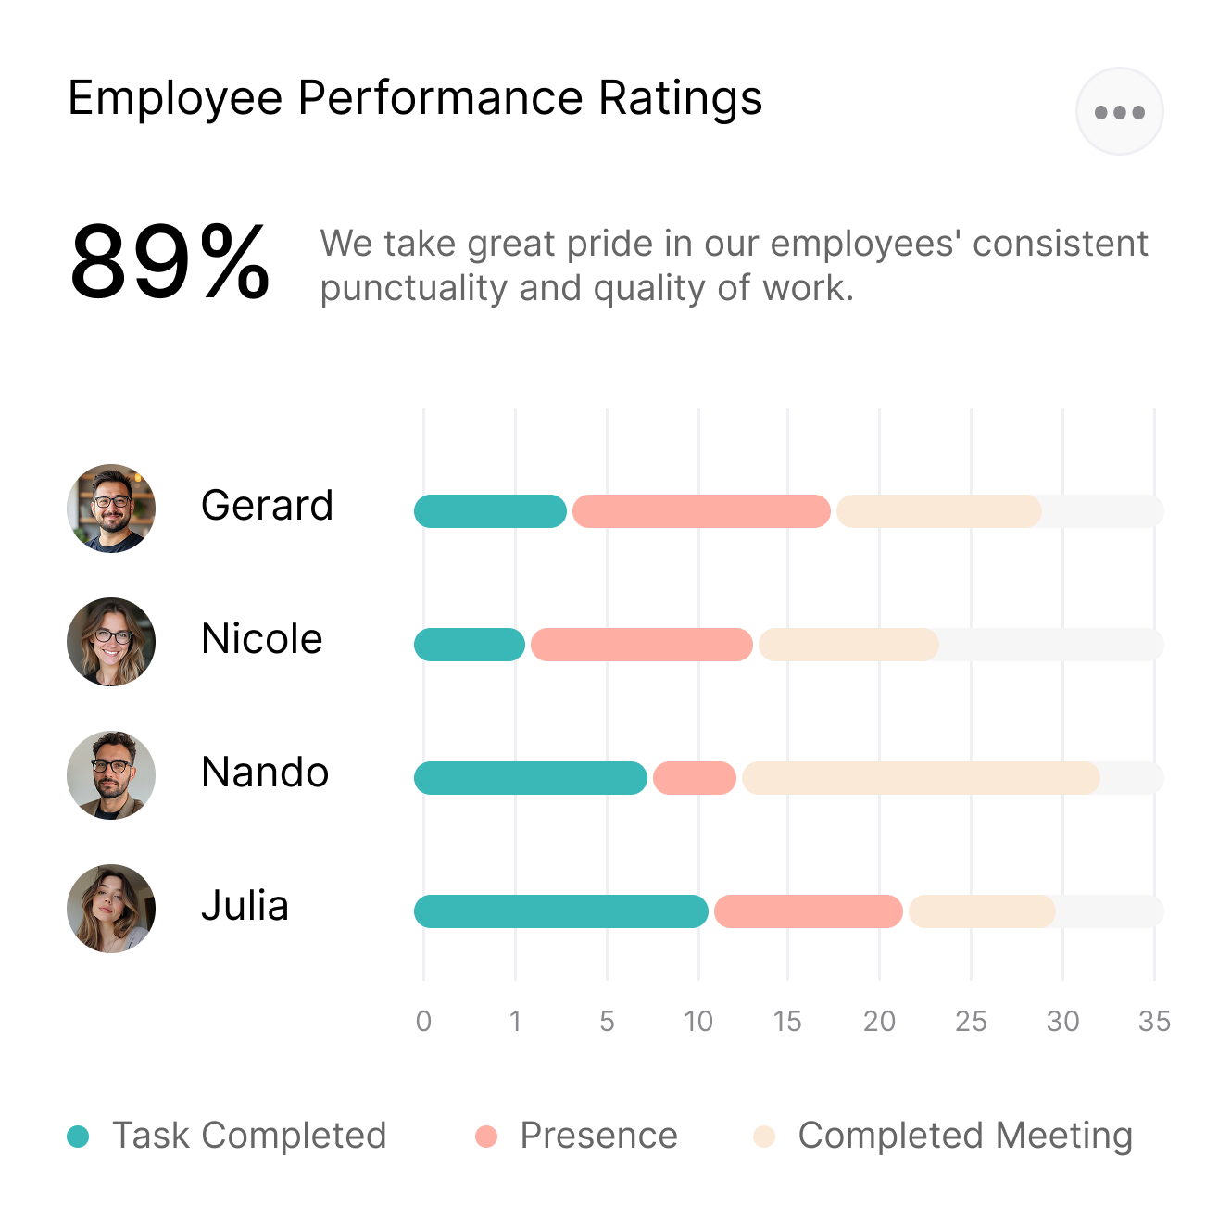Screen dimensions: 1231x1231
Task: Click the Gerard name label
Action: 267,506
